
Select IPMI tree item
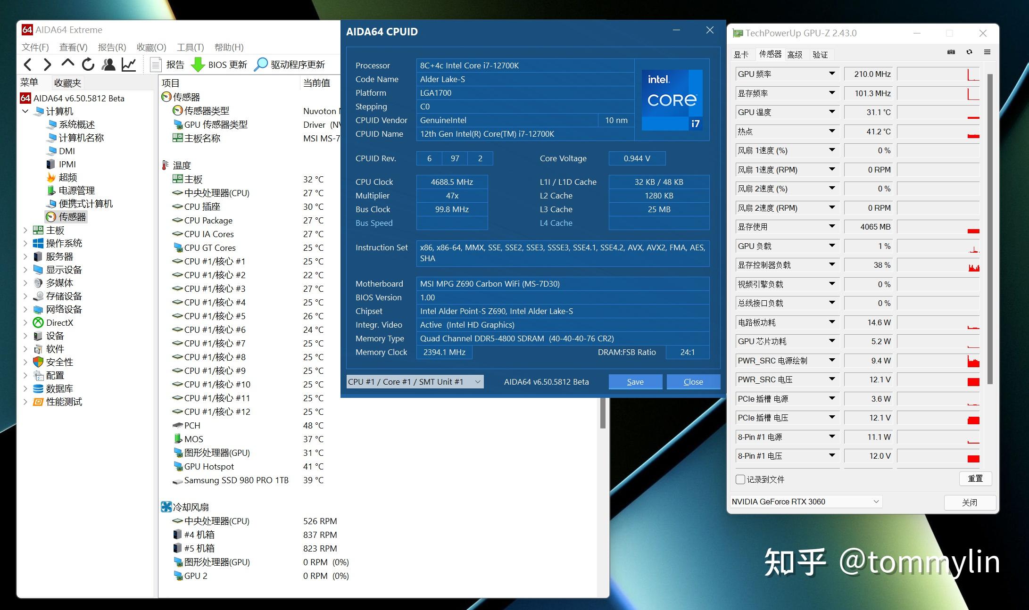(x=61, y=164)
